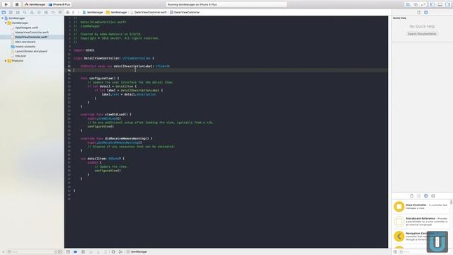Select DetailViewController.swift in the navigator
Viewport: 453px width, 255px height.
click(x=31, y=37)
